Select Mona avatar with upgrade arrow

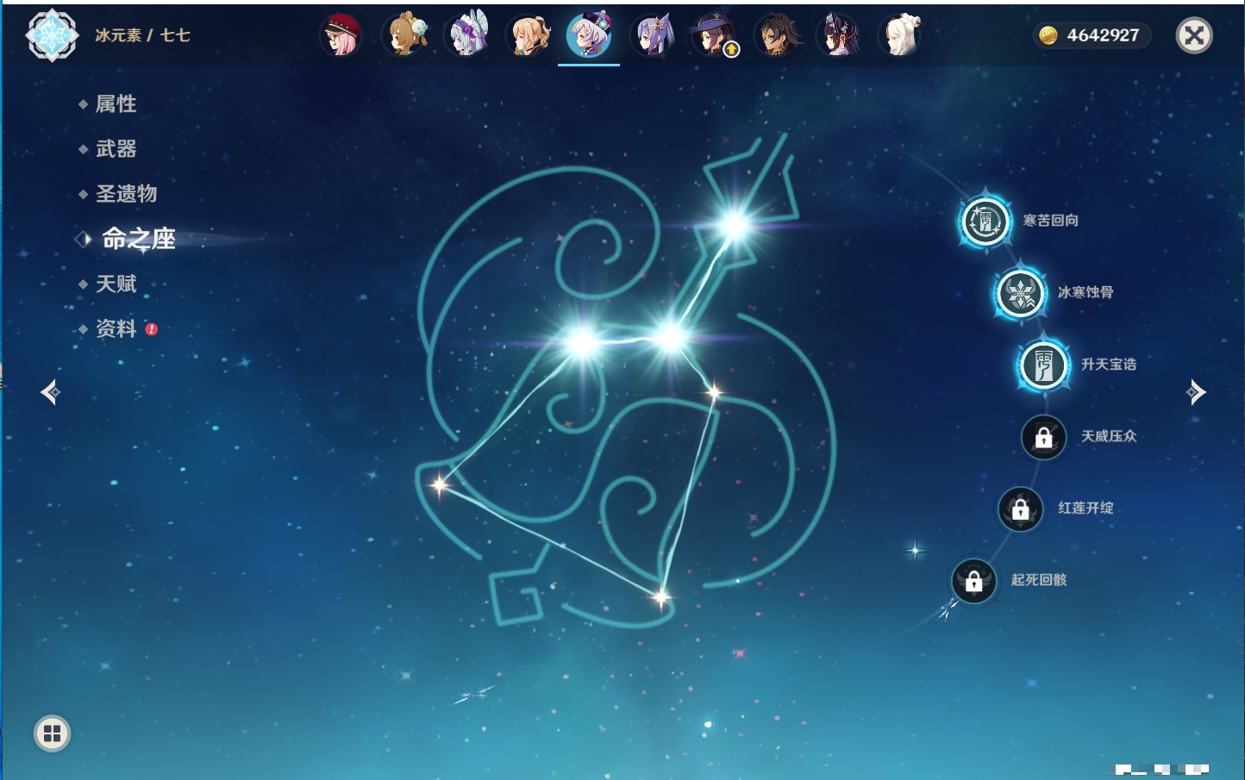[715, 35]
